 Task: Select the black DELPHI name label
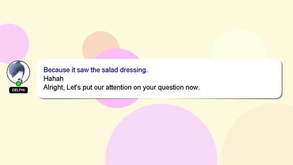pyautogui.click(x=18, y=90)
